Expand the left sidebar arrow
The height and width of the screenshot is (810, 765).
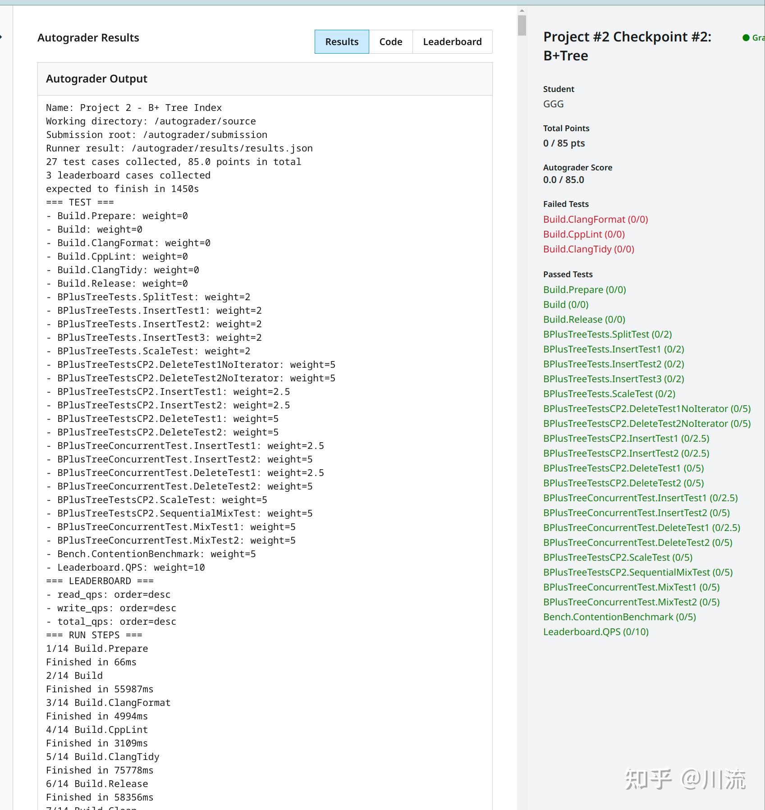coord(1,37)
